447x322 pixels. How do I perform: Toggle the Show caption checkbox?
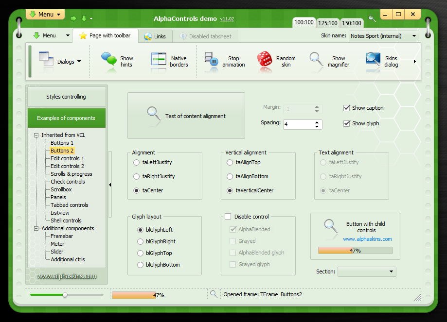347,108
